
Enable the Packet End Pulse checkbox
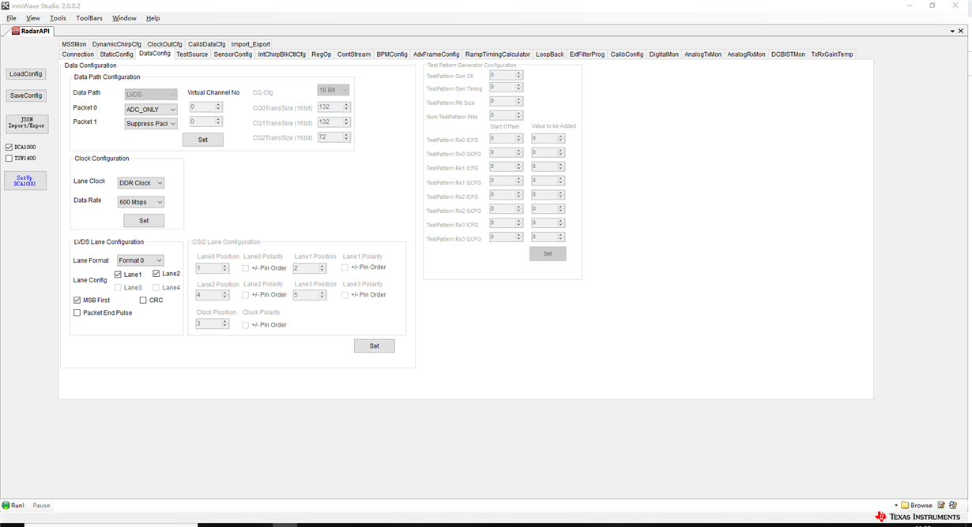coord(77,312)
